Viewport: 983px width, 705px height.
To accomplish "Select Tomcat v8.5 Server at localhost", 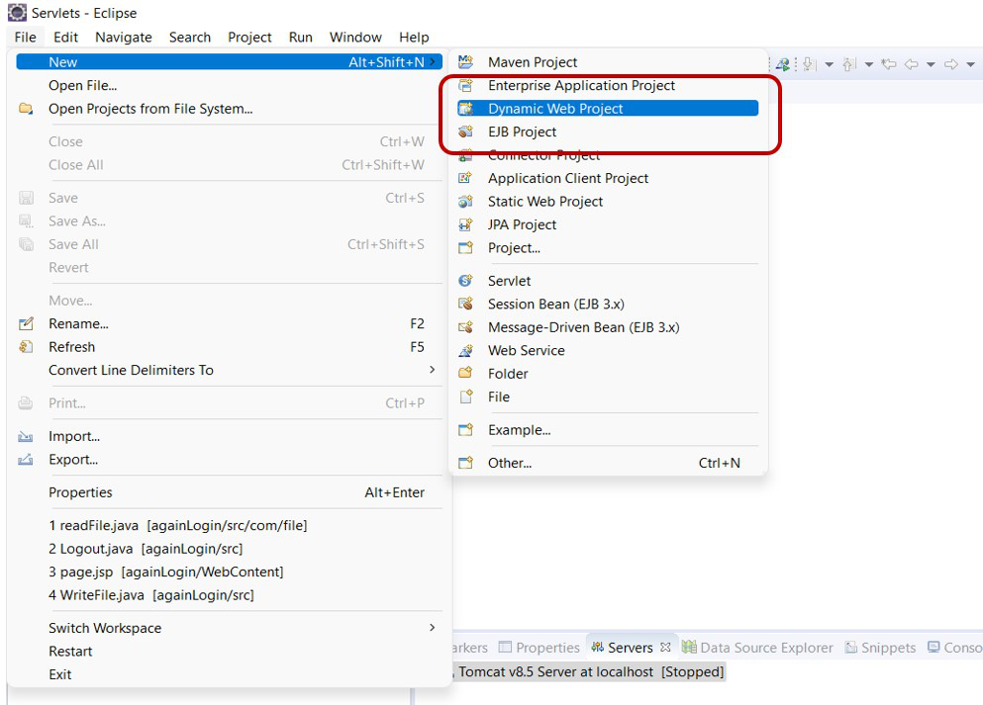I will (591, 671).
